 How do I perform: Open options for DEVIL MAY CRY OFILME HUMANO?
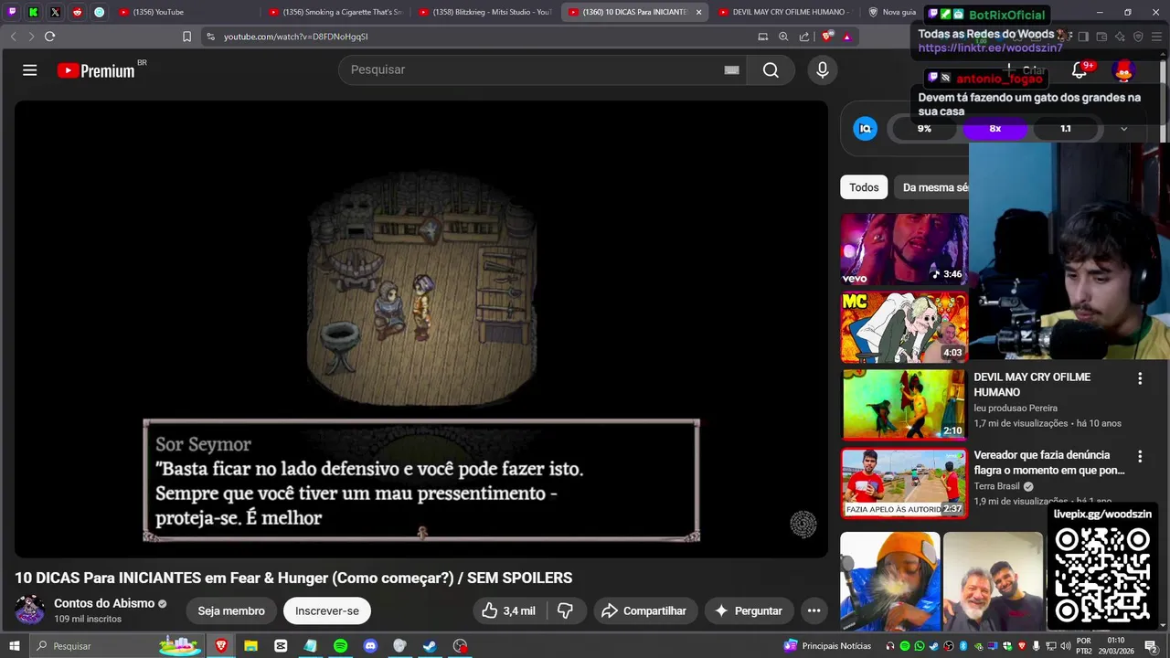point(1140,378)
